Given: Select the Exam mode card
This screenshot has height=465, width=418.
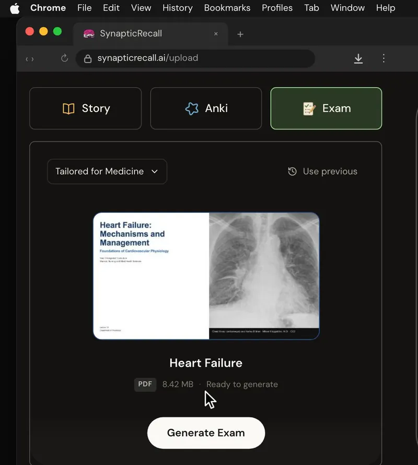Looking at the screenshot, I should pos(326,108).
